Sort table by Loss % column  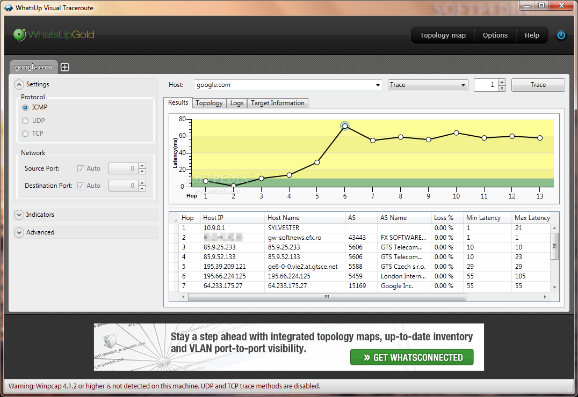tap(447, 218)
